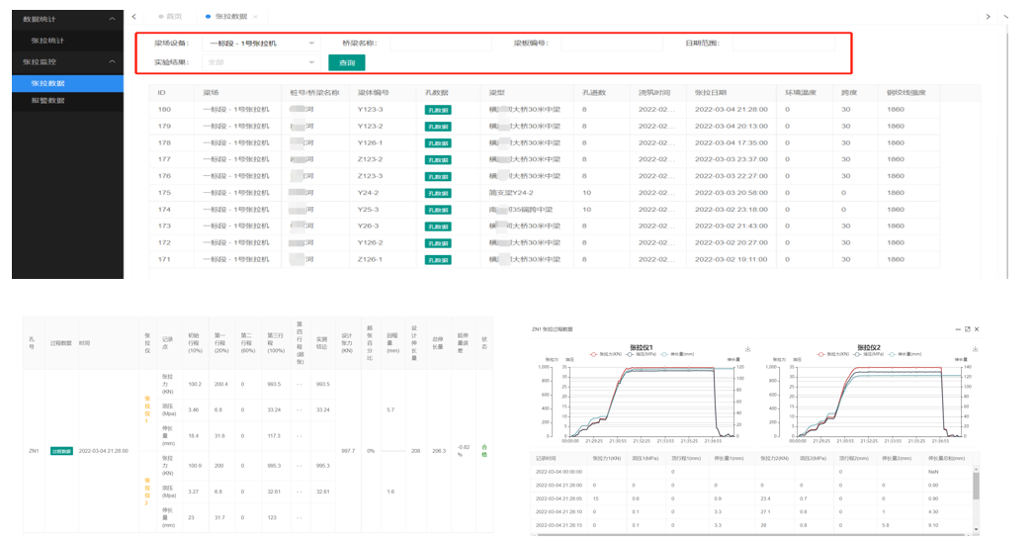
Task: Download the 张拉仪2 chart image
Action: click(x=975, y=349)
